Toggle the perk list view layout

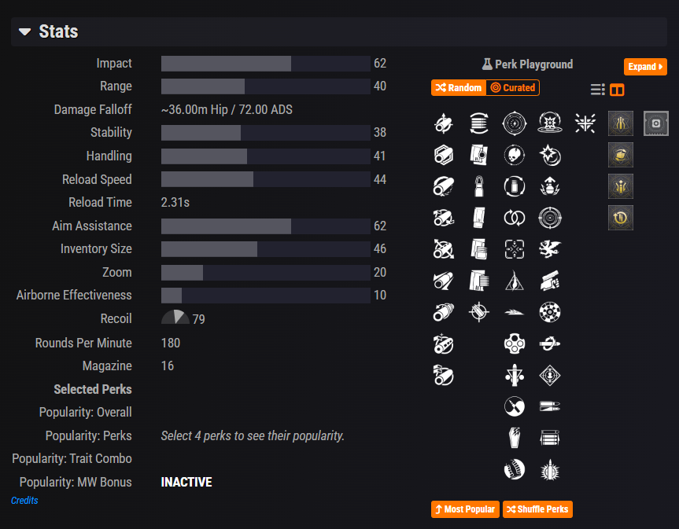(598, 90)
